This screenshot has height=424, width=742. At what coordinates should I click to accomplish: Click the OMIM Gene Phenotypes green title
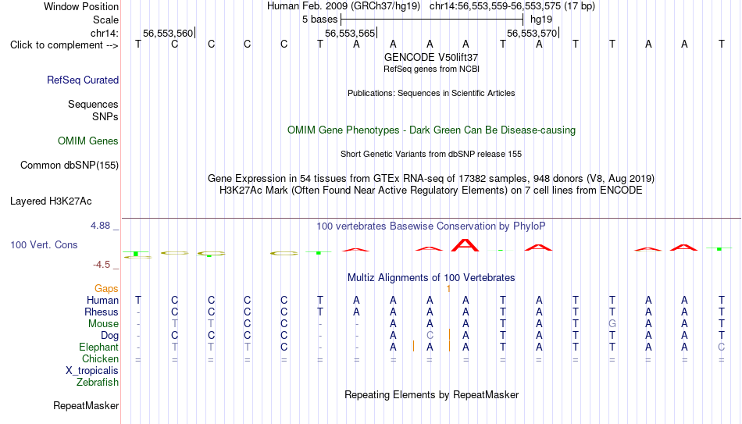[x=431, y=130]
